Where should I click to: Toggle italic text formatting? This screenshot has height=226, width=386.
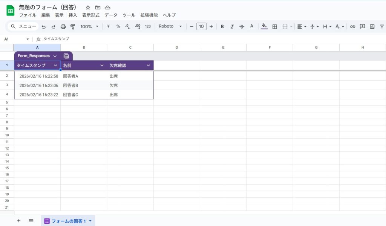(x=232, y=27)
